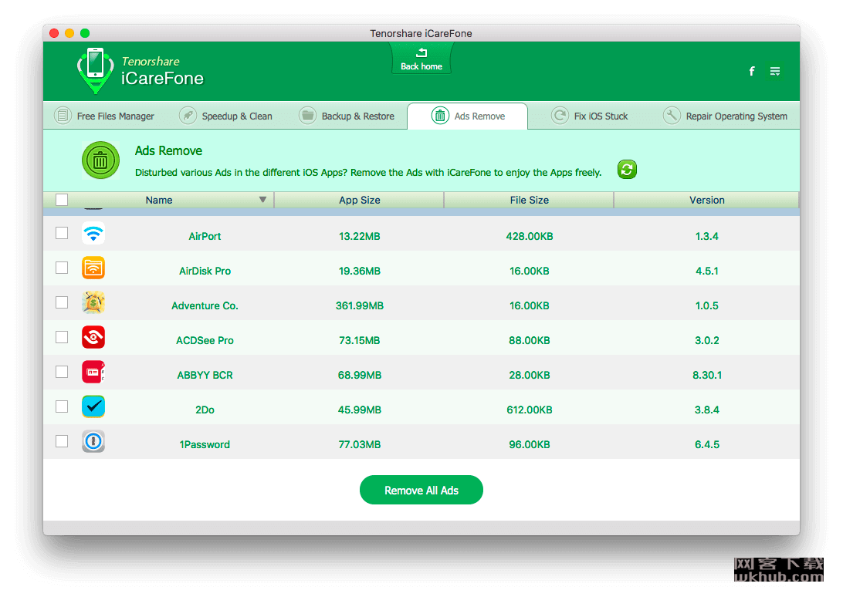843x597 pixels.
Task: Select the AirDisk Pro app name
Action: [205, 271]
